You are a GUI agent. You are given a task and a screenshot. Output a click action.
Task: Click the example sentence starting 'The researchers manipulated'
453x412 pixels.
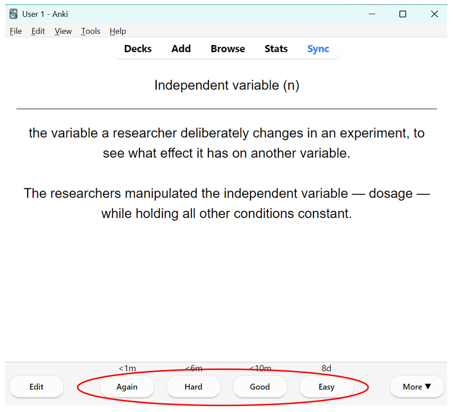[x=227, y=204]
